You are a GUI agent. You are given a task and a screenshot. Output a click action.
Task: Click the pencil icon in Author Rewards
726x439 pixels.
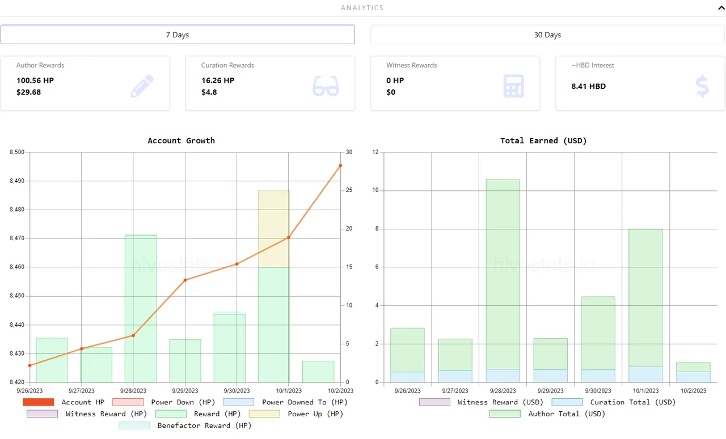[142, 86]
